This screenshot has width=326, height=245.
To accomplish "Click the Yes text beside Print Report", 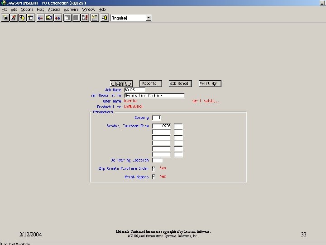I will 163,176.
